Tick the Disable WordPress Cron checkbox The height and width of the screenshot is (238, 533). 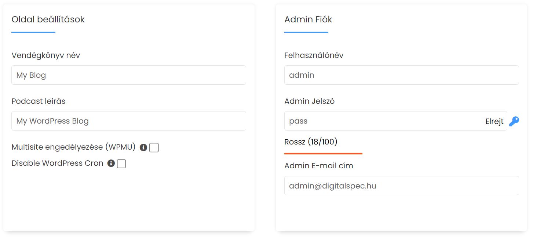click(x=121, y=164)
